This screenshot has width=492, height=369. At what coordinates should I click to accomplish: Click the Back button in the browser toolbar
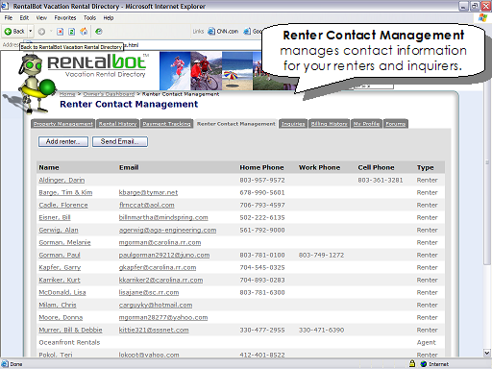[14, 32]
